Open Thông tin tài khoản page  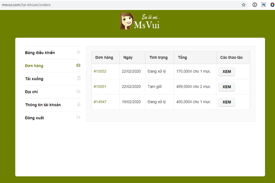43,105
